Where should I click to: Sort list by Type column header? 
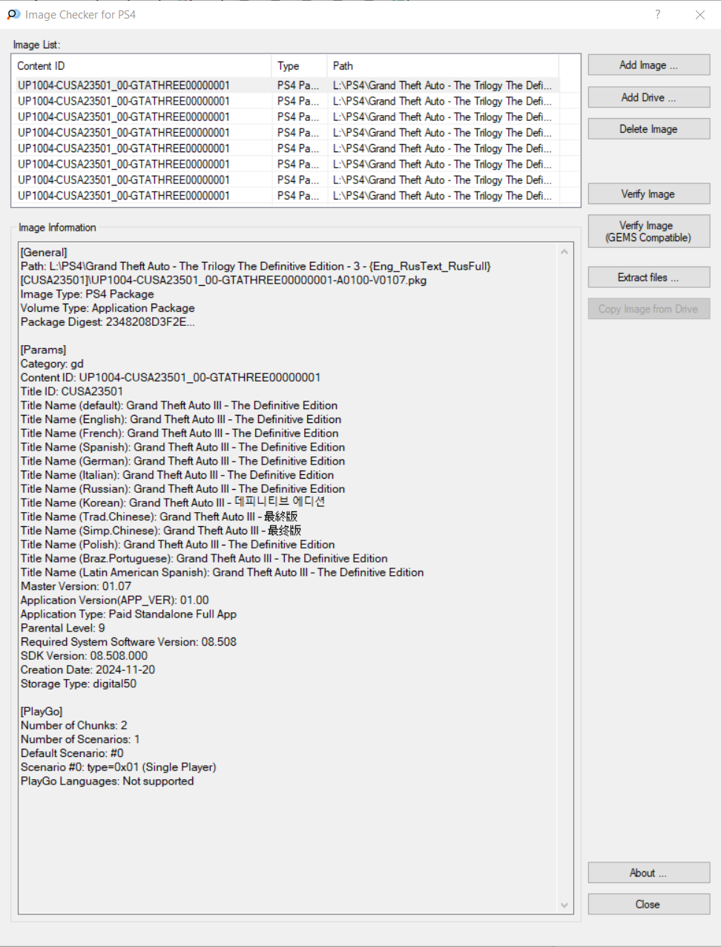(299, 66)
